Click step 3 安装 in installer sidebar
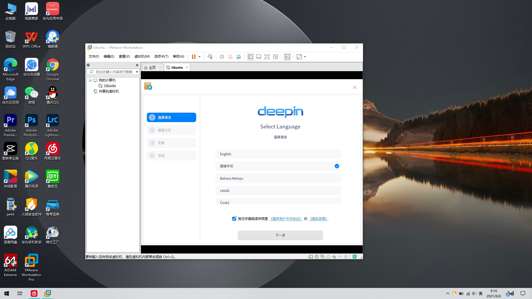The height and width of the screenshot is (299, 532). pyautogui.click(x=172, y=143)
